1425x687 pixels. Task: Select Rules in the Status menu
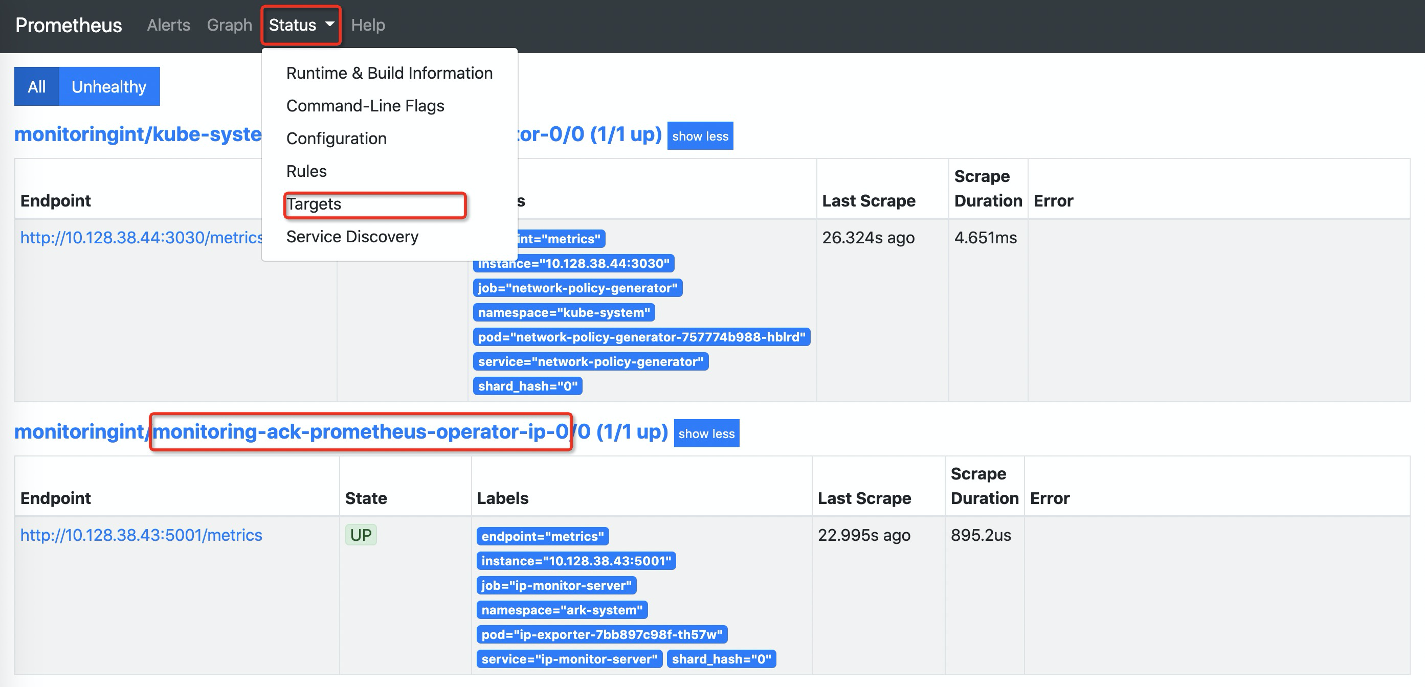tap(306, 171)
